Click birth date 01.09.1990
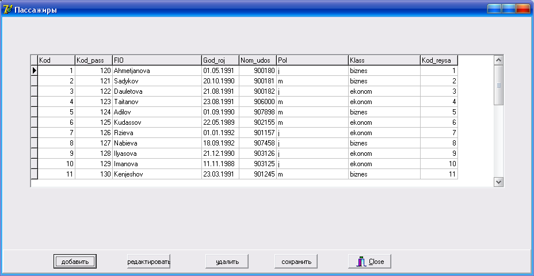The width and height of the screenshot is (534, 276). tap(220, 112)
